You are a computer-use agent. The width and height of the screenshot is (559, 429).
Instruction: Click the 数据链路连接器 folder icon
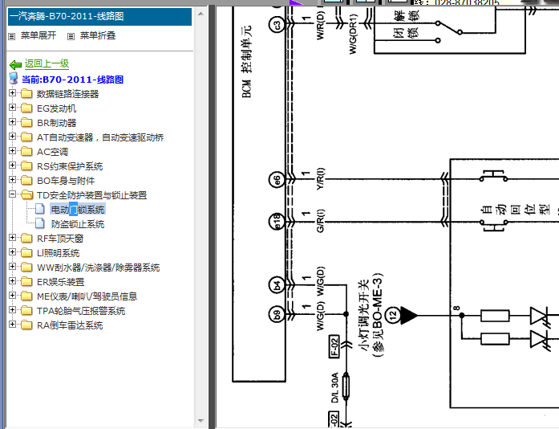(x=26, y=93)
